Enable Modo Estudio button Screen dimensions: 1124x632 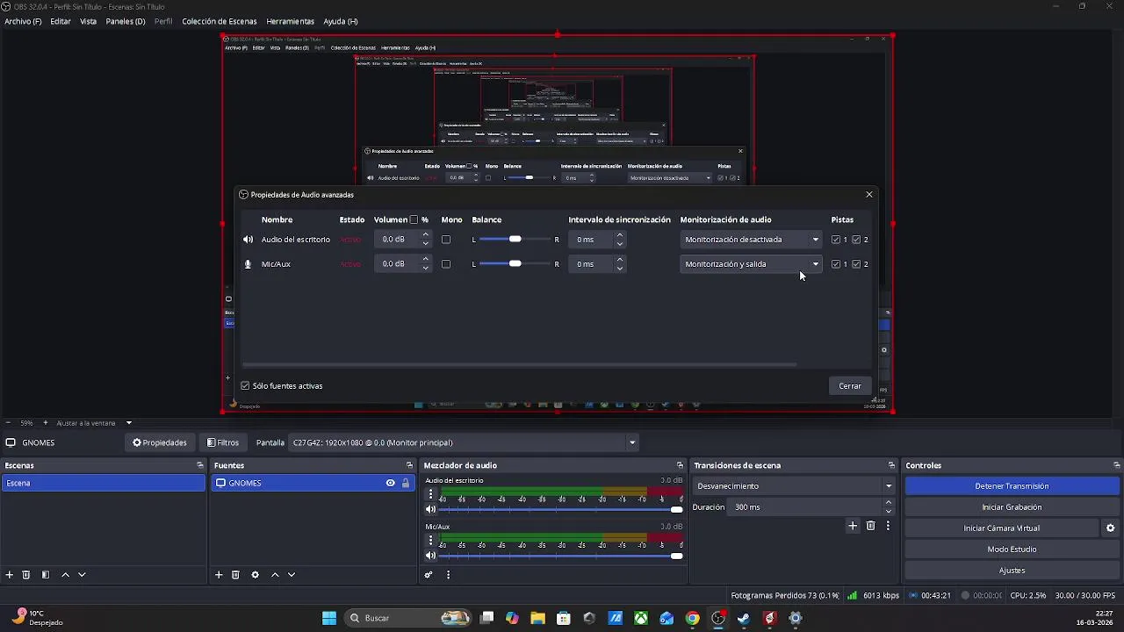pos(1012,549)
